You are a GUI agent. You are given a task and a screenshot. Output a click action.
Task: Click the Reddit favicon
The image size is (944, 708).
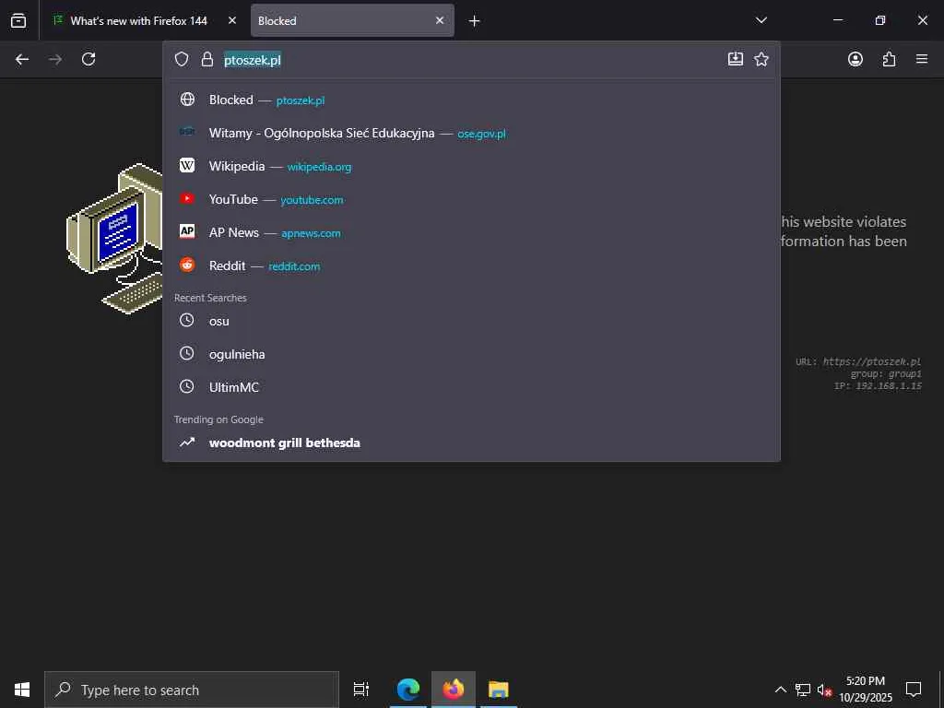tap(187, 265)
